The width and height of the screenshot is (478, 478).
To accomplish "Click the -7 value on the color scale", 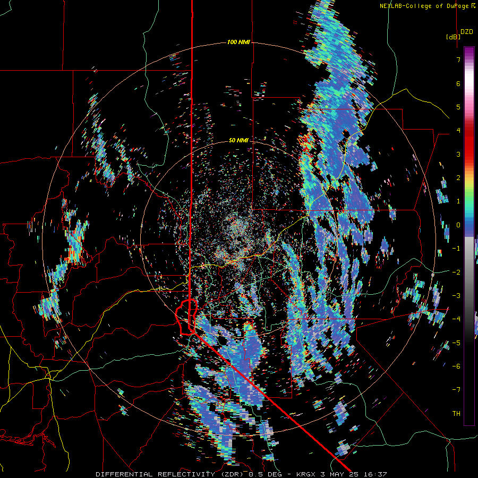I will (x=456, y=390).
